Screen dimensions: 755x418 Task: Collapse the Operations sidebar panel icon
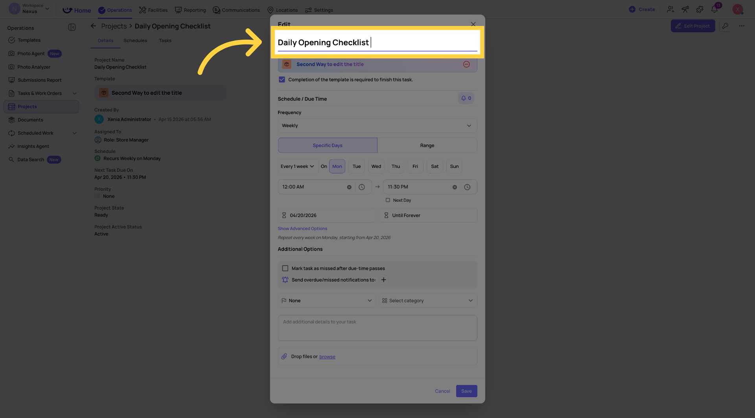(x=72, y=27)
